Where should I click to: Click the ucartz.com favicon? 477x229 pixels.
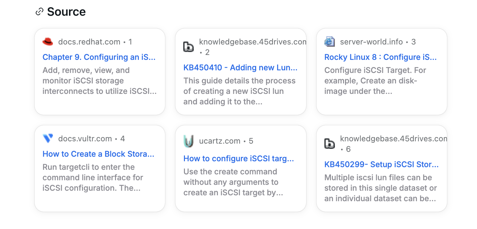pos(189,141)
